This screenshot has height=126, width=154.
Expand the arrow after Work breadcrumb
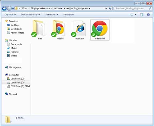click(x=29, y=9)
